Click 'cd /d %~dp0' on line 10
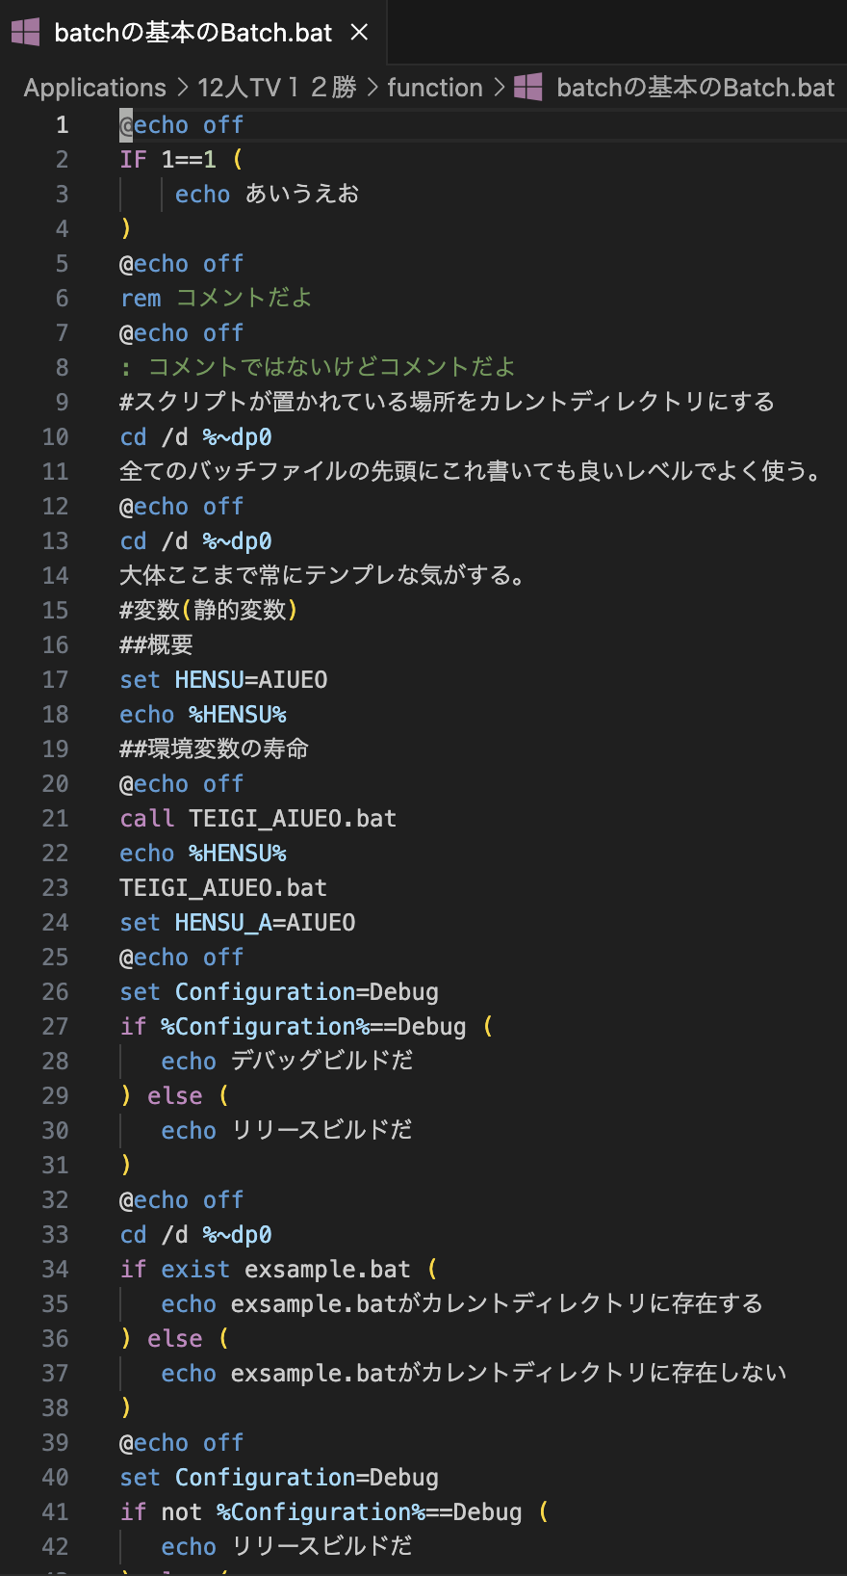 195,437
